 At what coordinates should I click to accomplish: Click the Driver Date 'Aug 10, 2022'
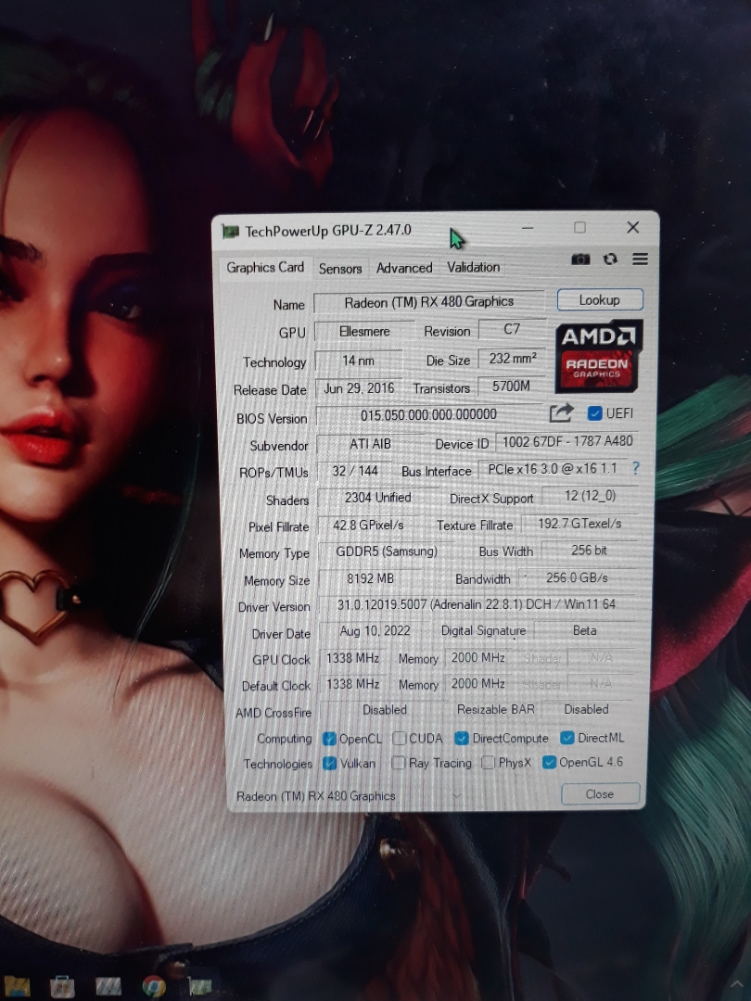(x=375, y=631)
